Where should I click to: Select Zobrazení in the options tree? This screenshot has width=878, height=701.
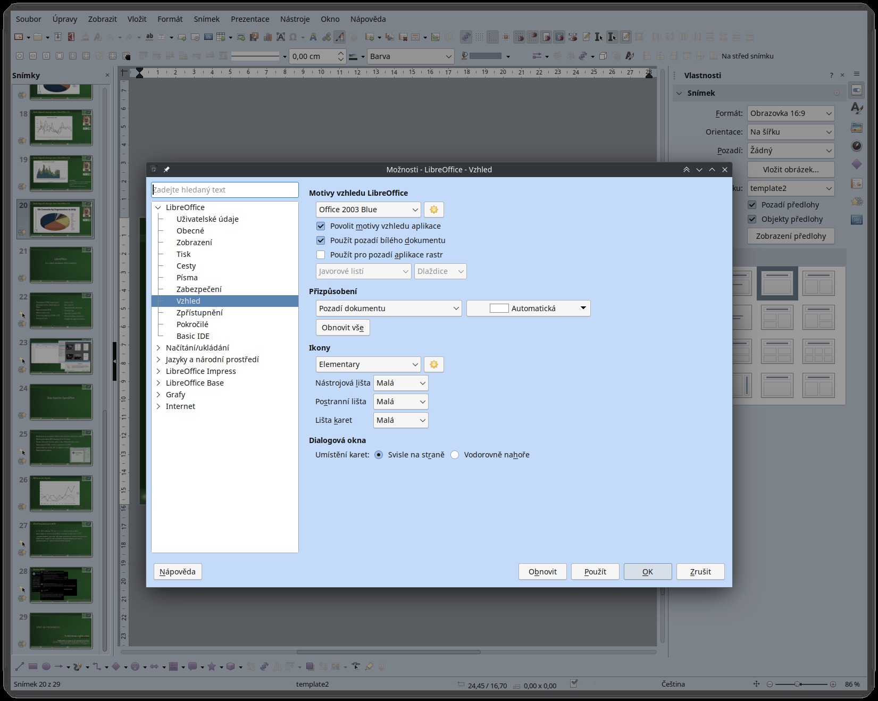pyautogui.click(x=194, y=243)
